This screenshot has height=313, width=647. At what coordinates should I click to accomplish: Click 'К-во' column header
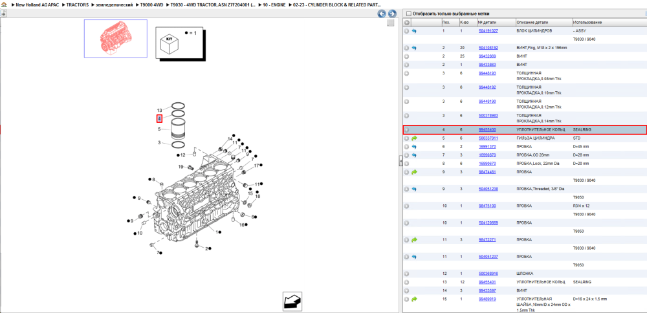point(464,22)
